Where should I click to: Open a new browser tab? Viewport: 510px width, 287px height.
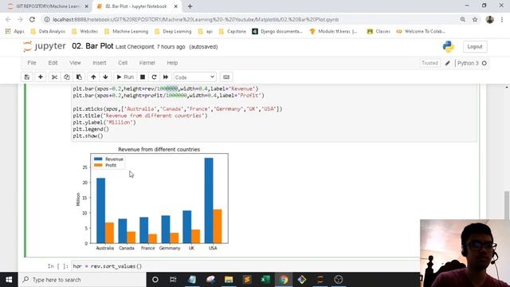click(x=190, y=6)
